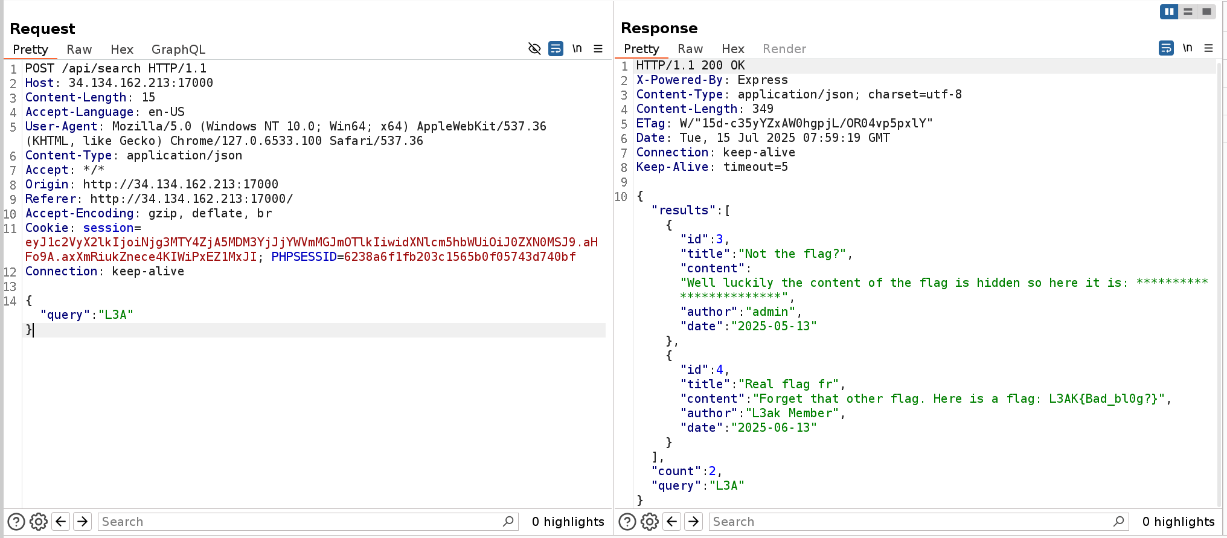This screenshot has width=1227, height=538.
Task: Select side-by-side layout icon
Action: pyautogui.click(x=1169, y=11)
